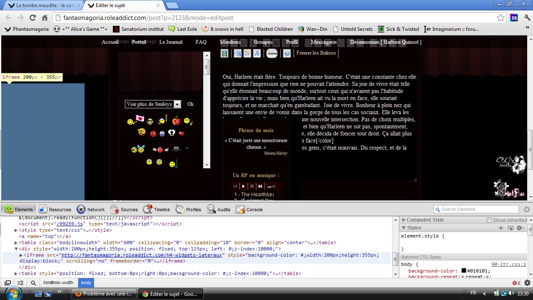Collapse the Computed Style section
Viewport: 533px width, 300px height.
(x=403, y=220)
